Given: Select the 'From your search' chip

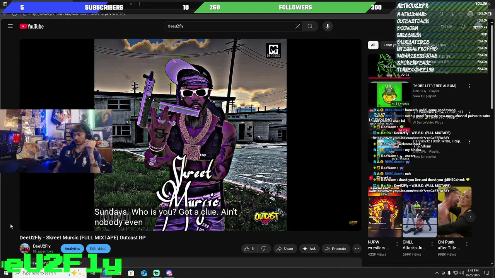Looking at the screenshot, I should pyautogui.click(x=398, y=45).
